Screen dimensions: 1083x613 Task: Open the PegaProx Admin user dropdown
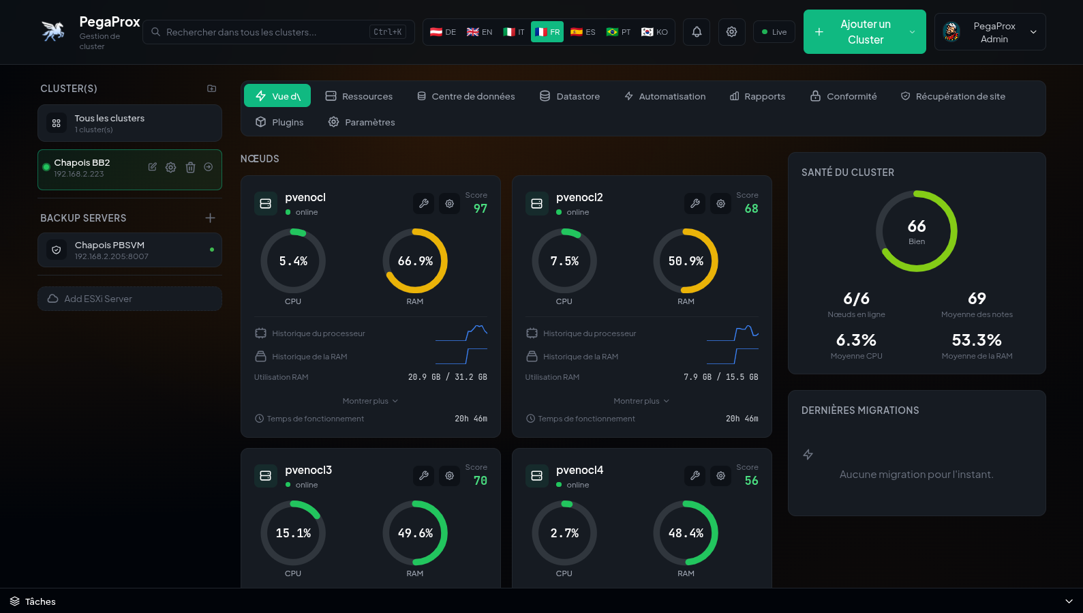pos(990,32)
